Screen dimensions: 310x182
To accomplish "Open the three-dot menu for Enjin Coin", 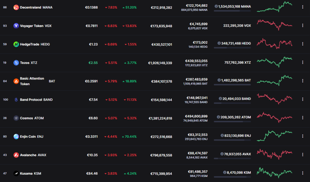I will coord(302,136).
